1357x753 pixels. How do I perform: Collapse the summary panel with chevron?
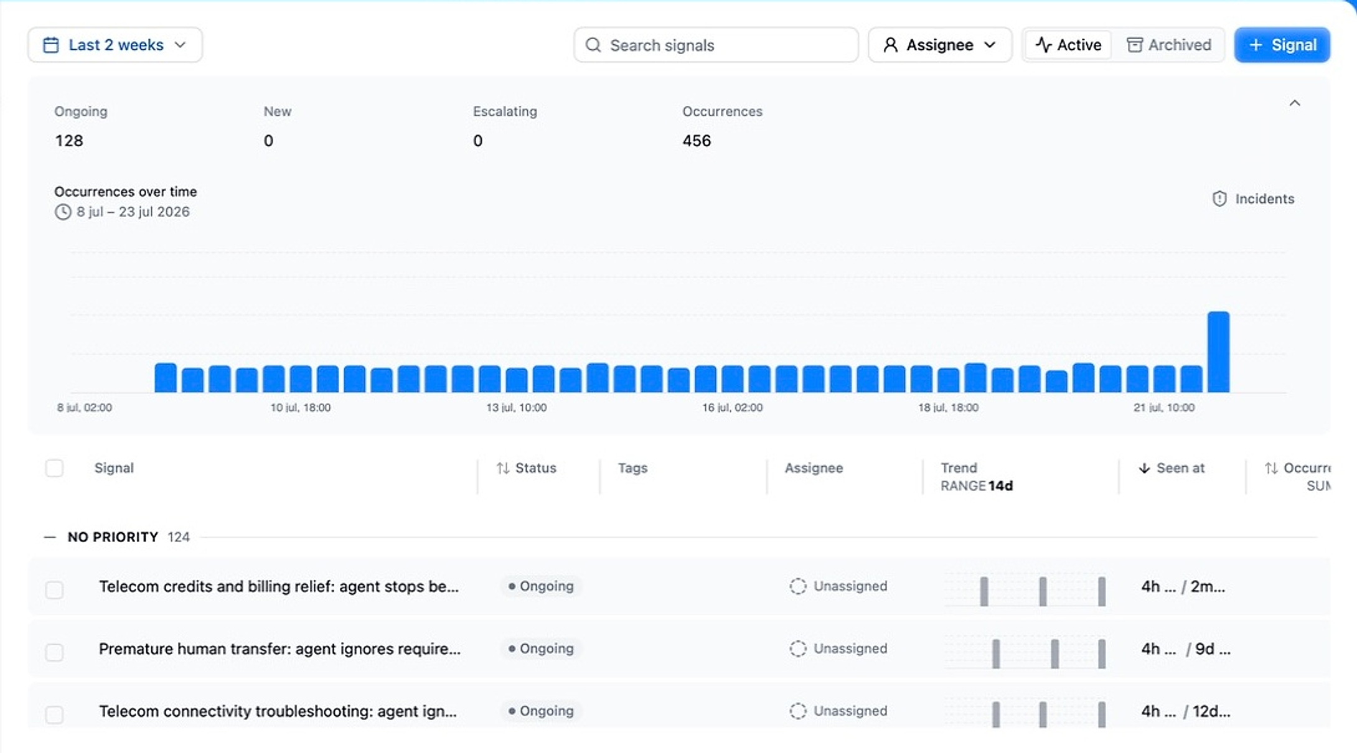pos(1295,103)
